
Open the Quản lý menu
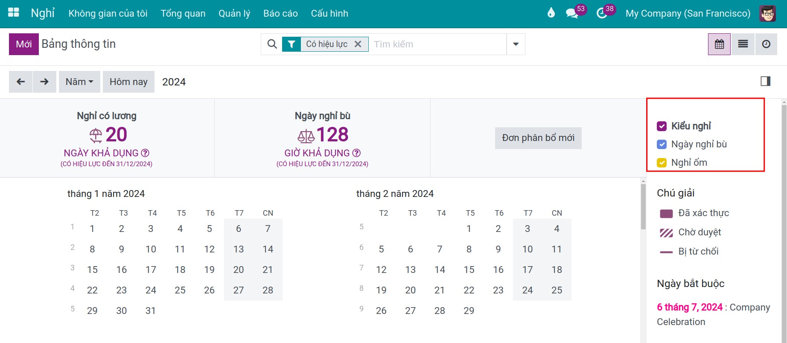click(x=234, y=13)
